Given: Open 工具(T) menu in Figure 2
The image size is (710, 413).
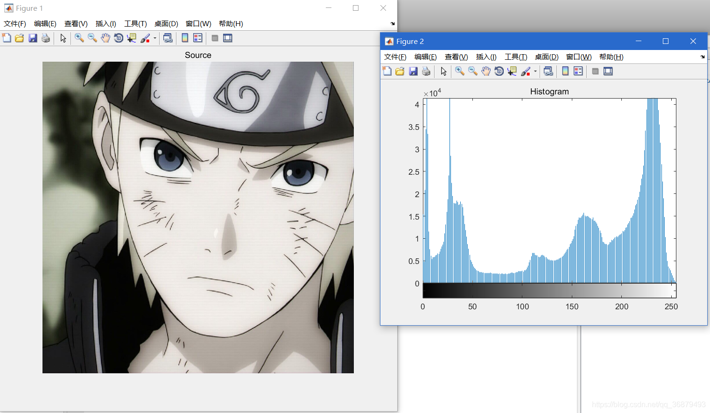Looking at the screenshot, I should pos(516,57).
